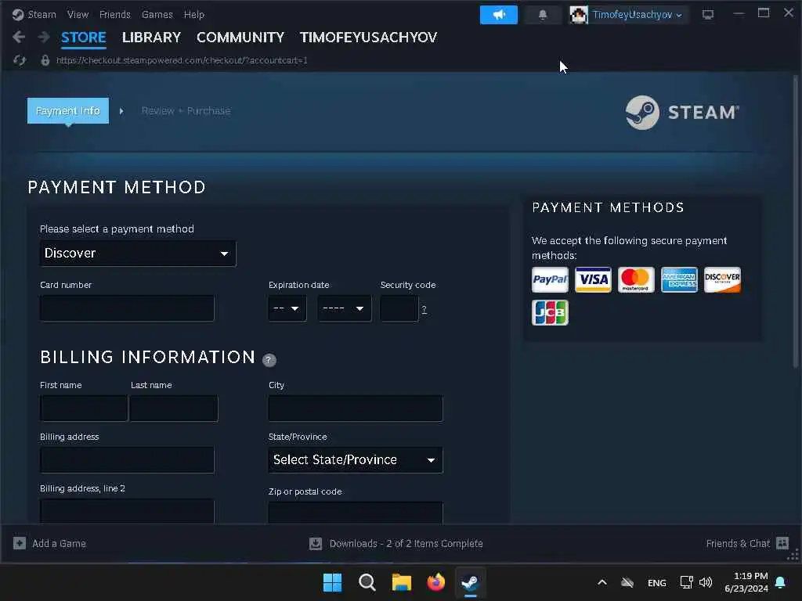The width and height of the screenshot is (802, 601).
Task: Click the page vertical scrollbar
Action: coord(796,221)
